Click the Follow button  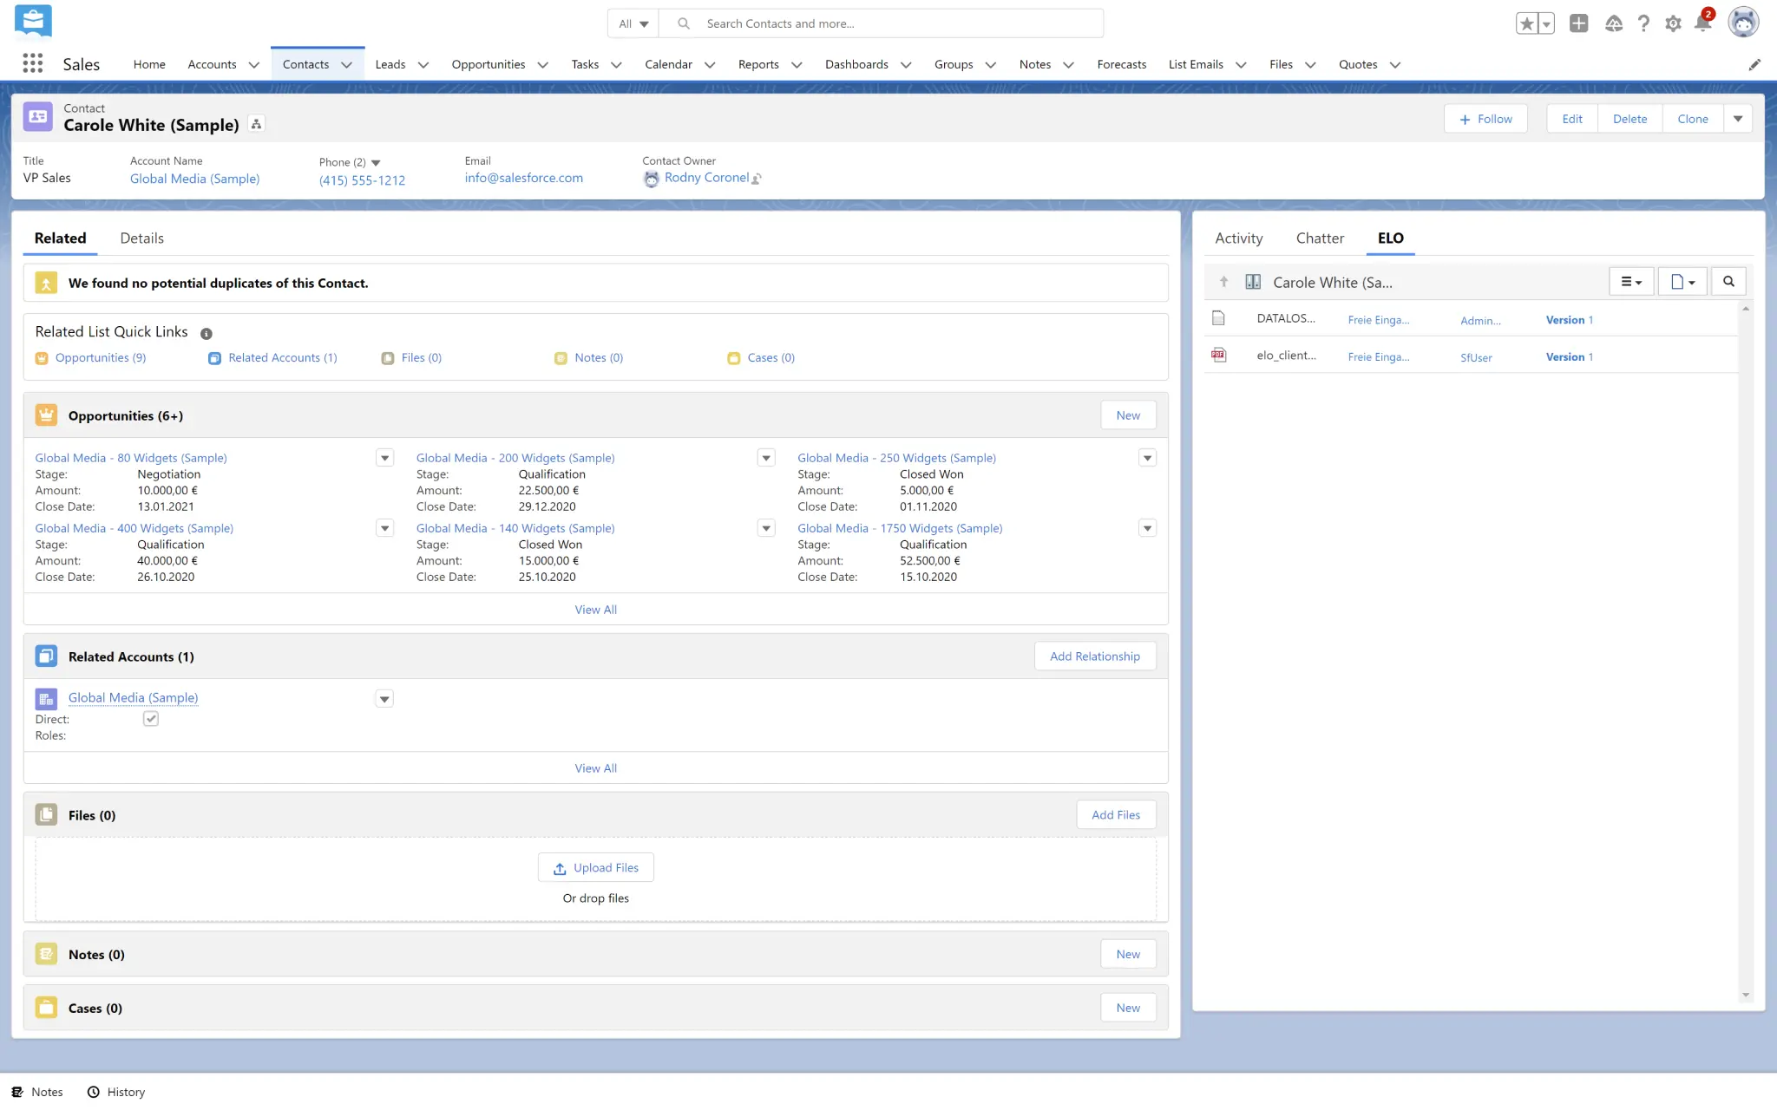1485,119
